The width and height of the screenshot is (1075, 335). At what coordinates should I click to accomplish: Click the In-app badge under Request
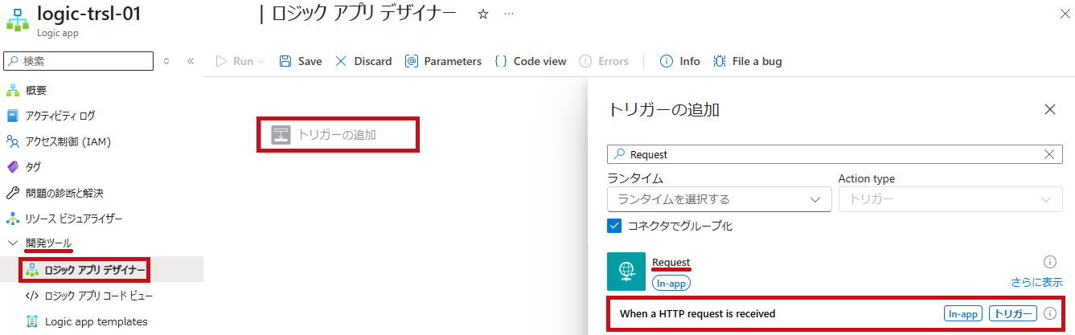pyautogui.click(x=671, y=283)
